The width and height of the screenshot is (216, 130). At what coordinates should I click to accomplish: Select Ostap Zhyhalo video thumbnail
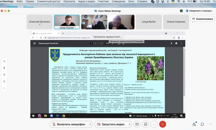click(x=67, y=22)
